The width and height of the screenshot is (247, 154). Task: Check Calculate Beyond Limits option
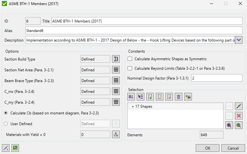(x=130, y=68)
